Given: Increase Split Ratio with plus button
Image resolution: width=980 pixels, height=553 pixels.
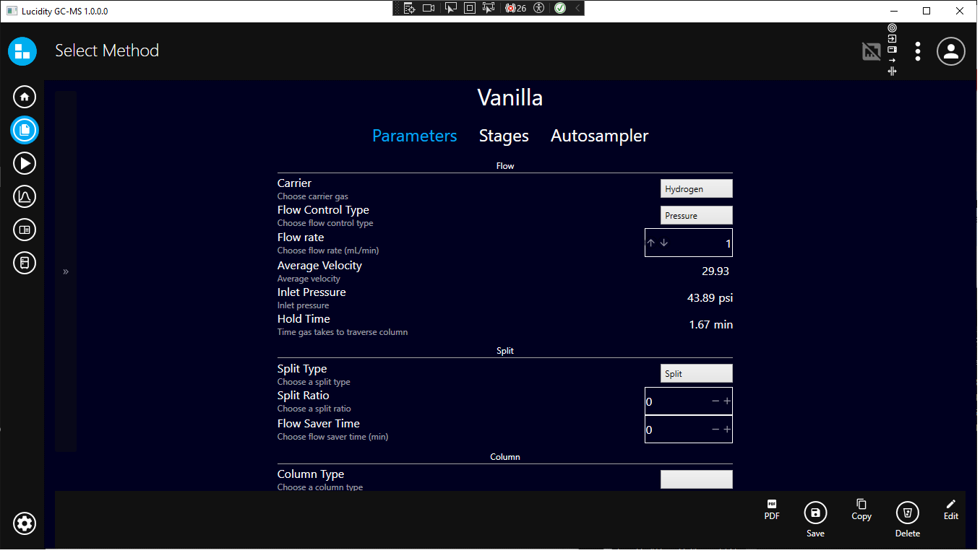Looking at the screenshot, I should pyautogui.click(x=727, y=401).
